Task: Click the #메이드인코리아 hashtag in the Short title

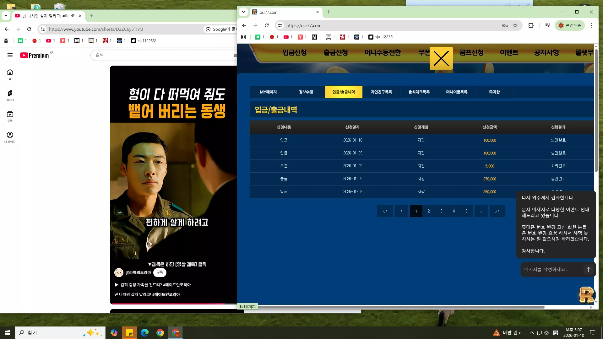Action: [x=166, y=294]
